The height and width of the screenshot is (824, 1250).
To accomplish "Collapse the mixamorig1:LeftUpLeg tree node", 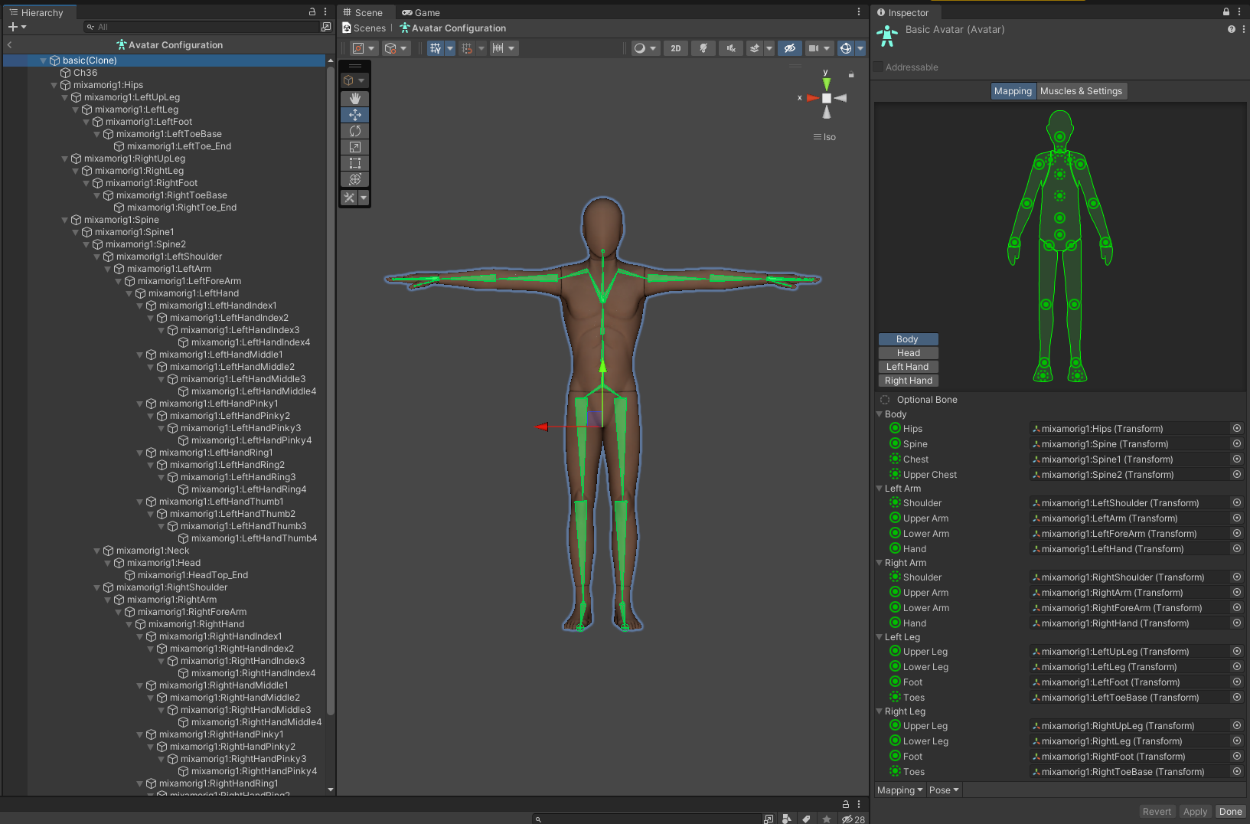I will (65, 97).
